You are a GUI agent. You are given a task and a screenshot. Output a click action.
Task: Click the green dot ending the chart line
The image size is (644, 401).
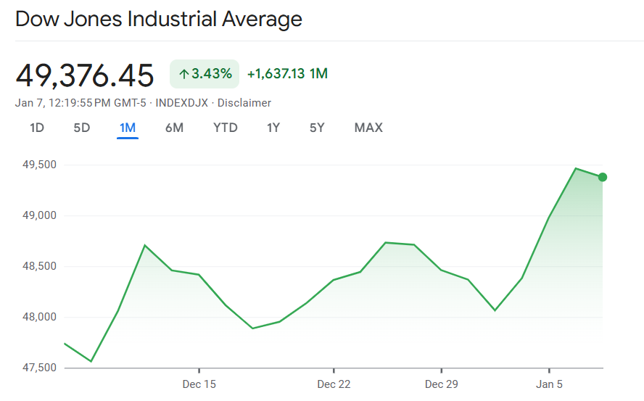click(602, 177)
